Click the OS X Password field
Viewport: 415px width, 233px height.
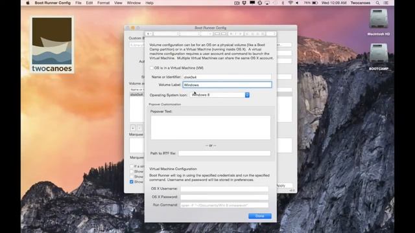tap(224, 197)
